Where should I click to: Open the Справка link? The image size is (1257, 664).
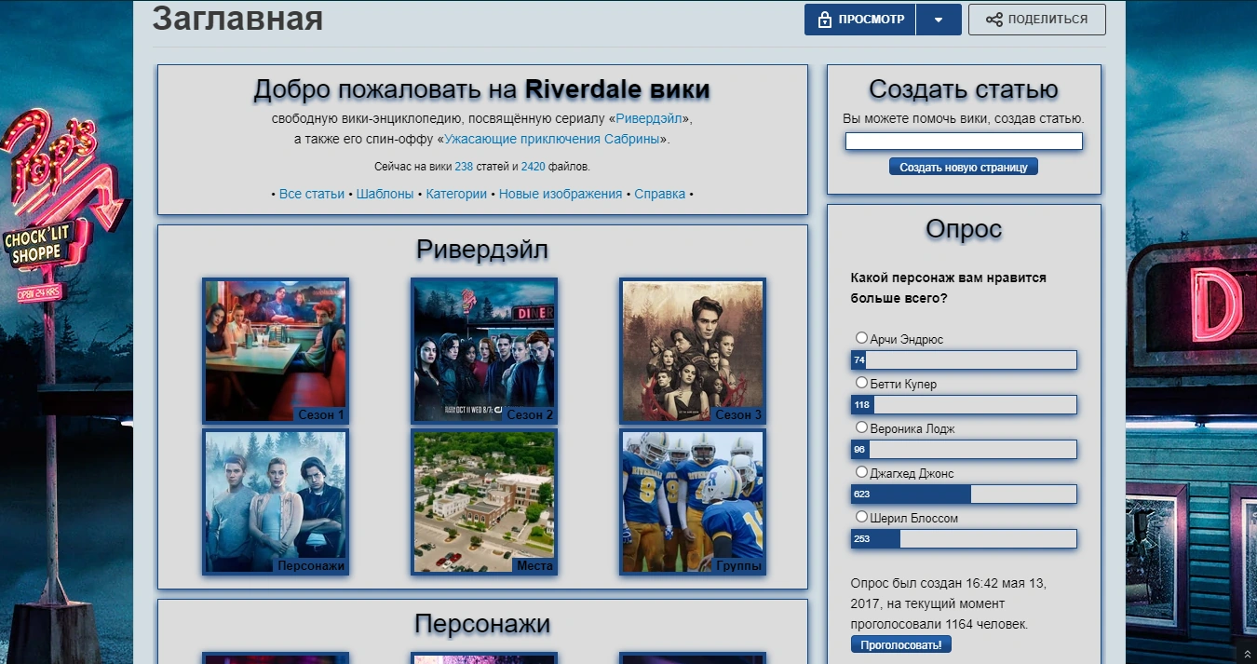659,194
